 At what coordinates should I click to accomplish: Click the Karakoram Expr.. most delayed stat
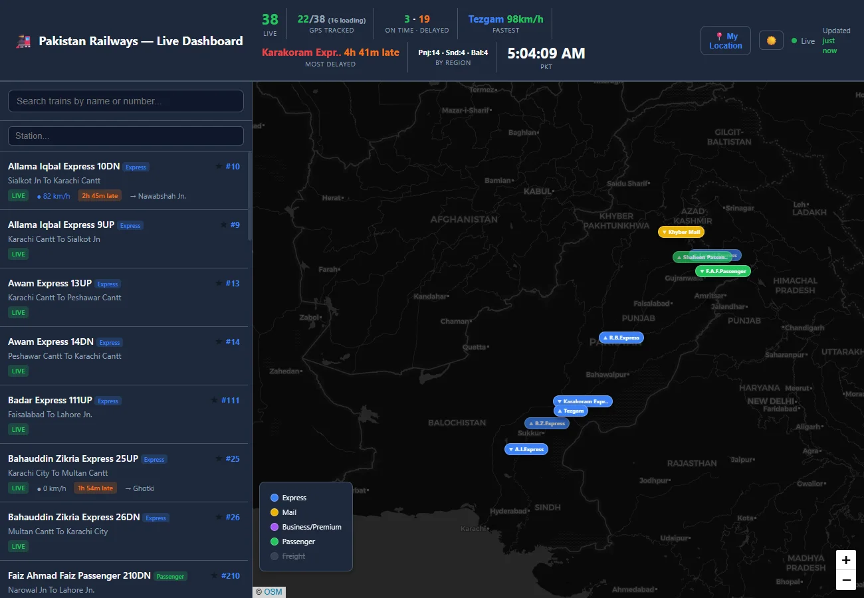(x=330, y=57)
